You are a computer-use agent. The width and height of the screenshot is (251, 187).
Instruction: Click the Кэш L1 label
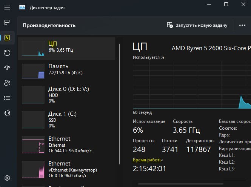227,155
